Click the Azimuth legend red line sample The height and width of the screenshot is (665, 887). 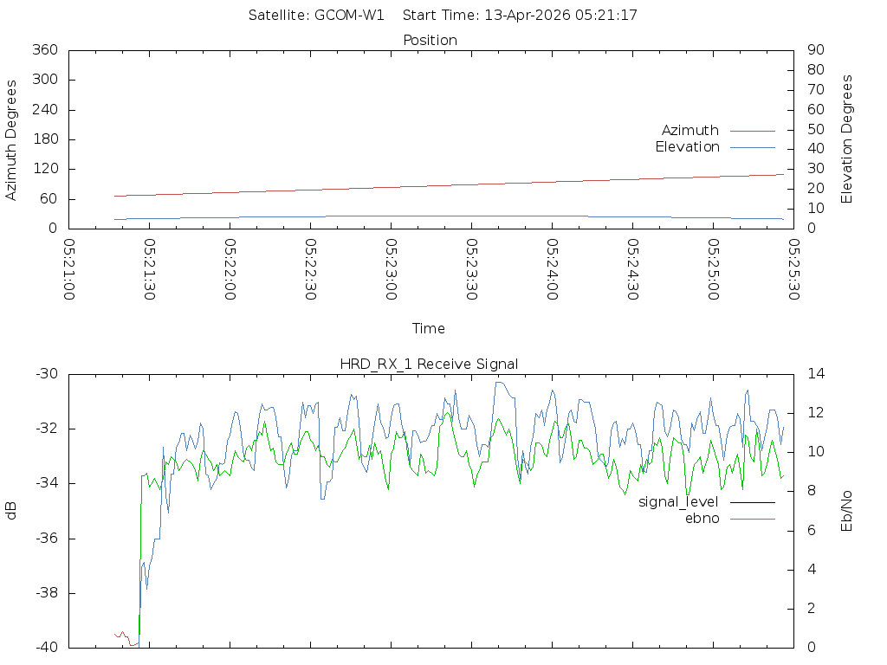pyautogui.click(x=752, y=131)
